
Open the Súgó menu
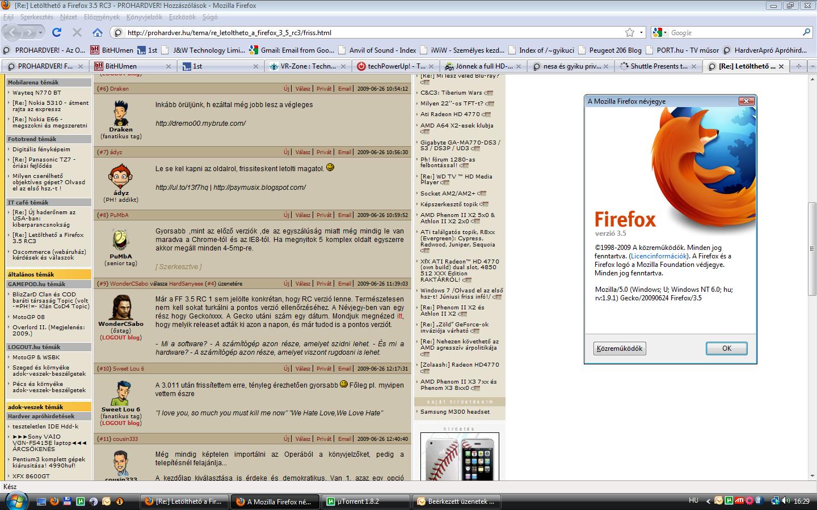tap(210, 17)
